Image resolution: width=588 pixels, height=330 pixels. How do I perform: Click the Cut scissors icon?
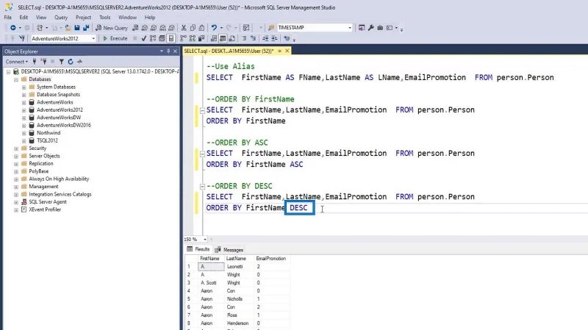point(183,28)
